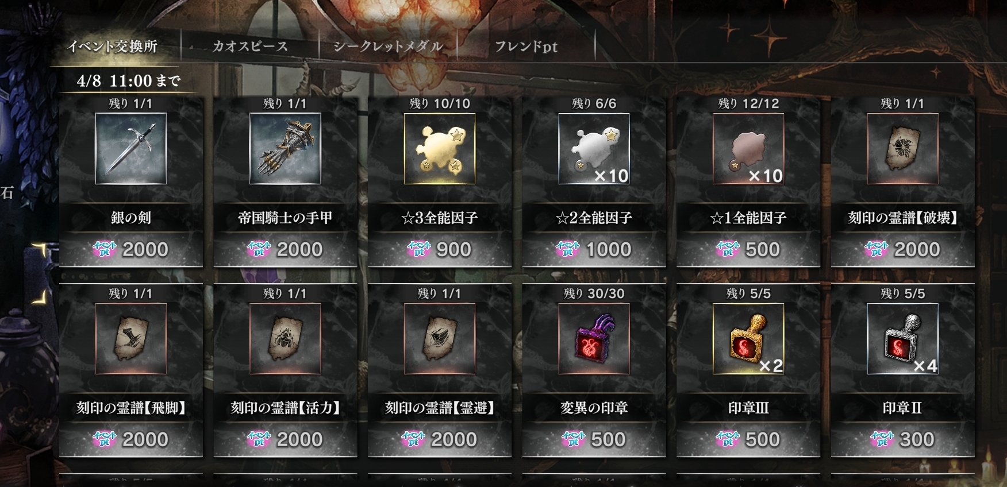This screenshot has height=487, width=1007.
Task: Open the 刻印の霊譜【破壊】 scroll icon
Action: [x=903, y=148]
